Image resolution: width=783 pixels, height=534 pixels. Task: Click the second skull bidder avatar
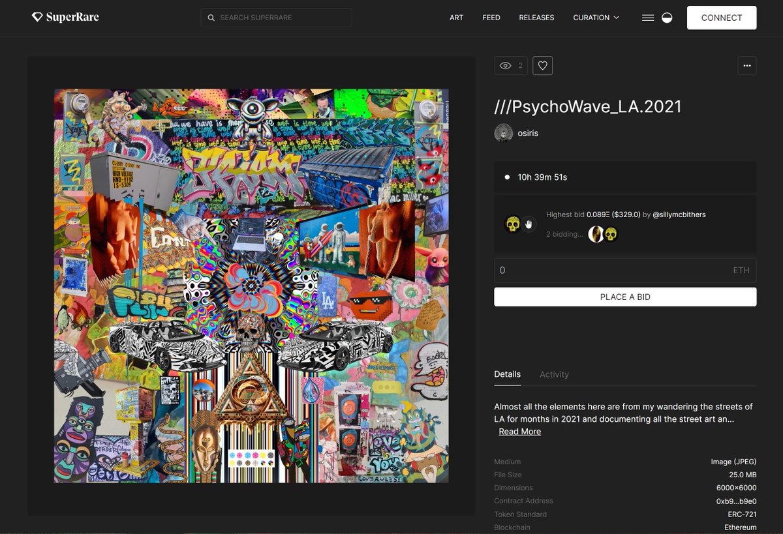(611, 234)
